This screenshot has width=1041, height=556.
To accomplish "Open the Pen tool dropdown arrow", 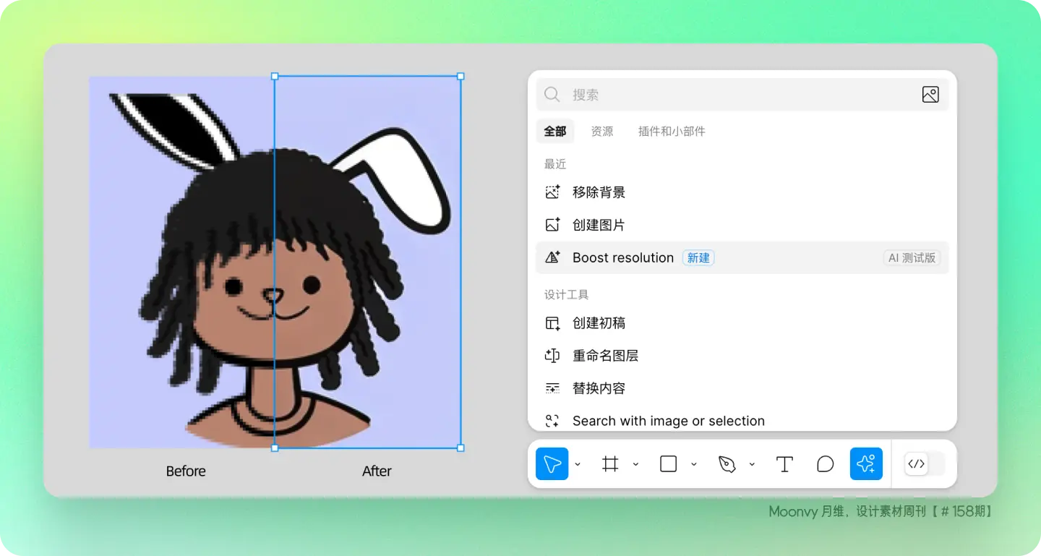I will pos(752,464).
